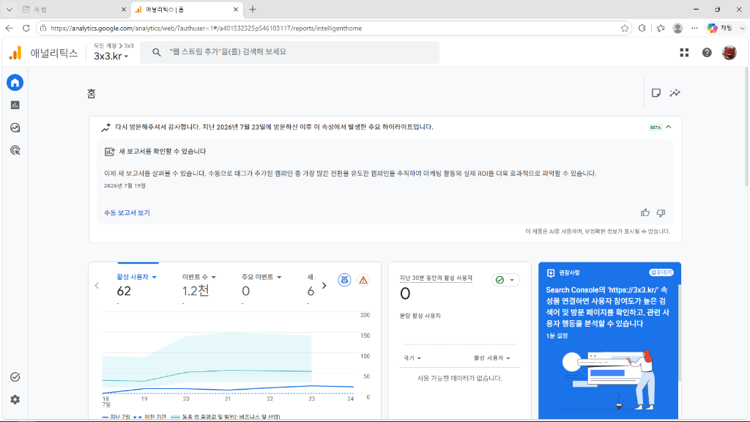Viewport: 750px width, 422px height.
Task: Open the 국가 dimension dropdown
Action: pos(412,358)
